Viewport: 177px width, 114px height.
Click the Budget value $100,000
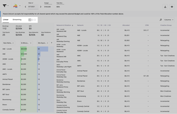[48, 7]
